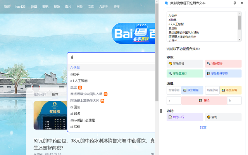Select the ai助手 search suggestion
The width and height of the screenshot is (248, 155).
coord(111,74)
